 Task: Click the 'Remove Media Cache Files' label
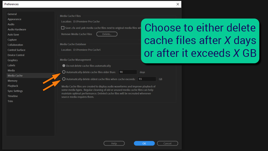coord(77,34)
